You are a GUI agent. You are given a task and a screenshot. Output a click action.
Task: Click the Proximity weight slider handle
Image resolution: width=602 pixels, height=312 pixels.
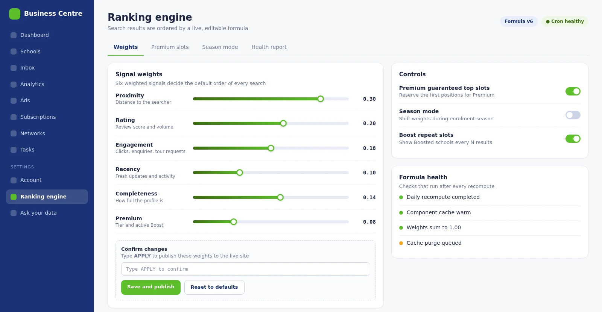click(321, 99)
